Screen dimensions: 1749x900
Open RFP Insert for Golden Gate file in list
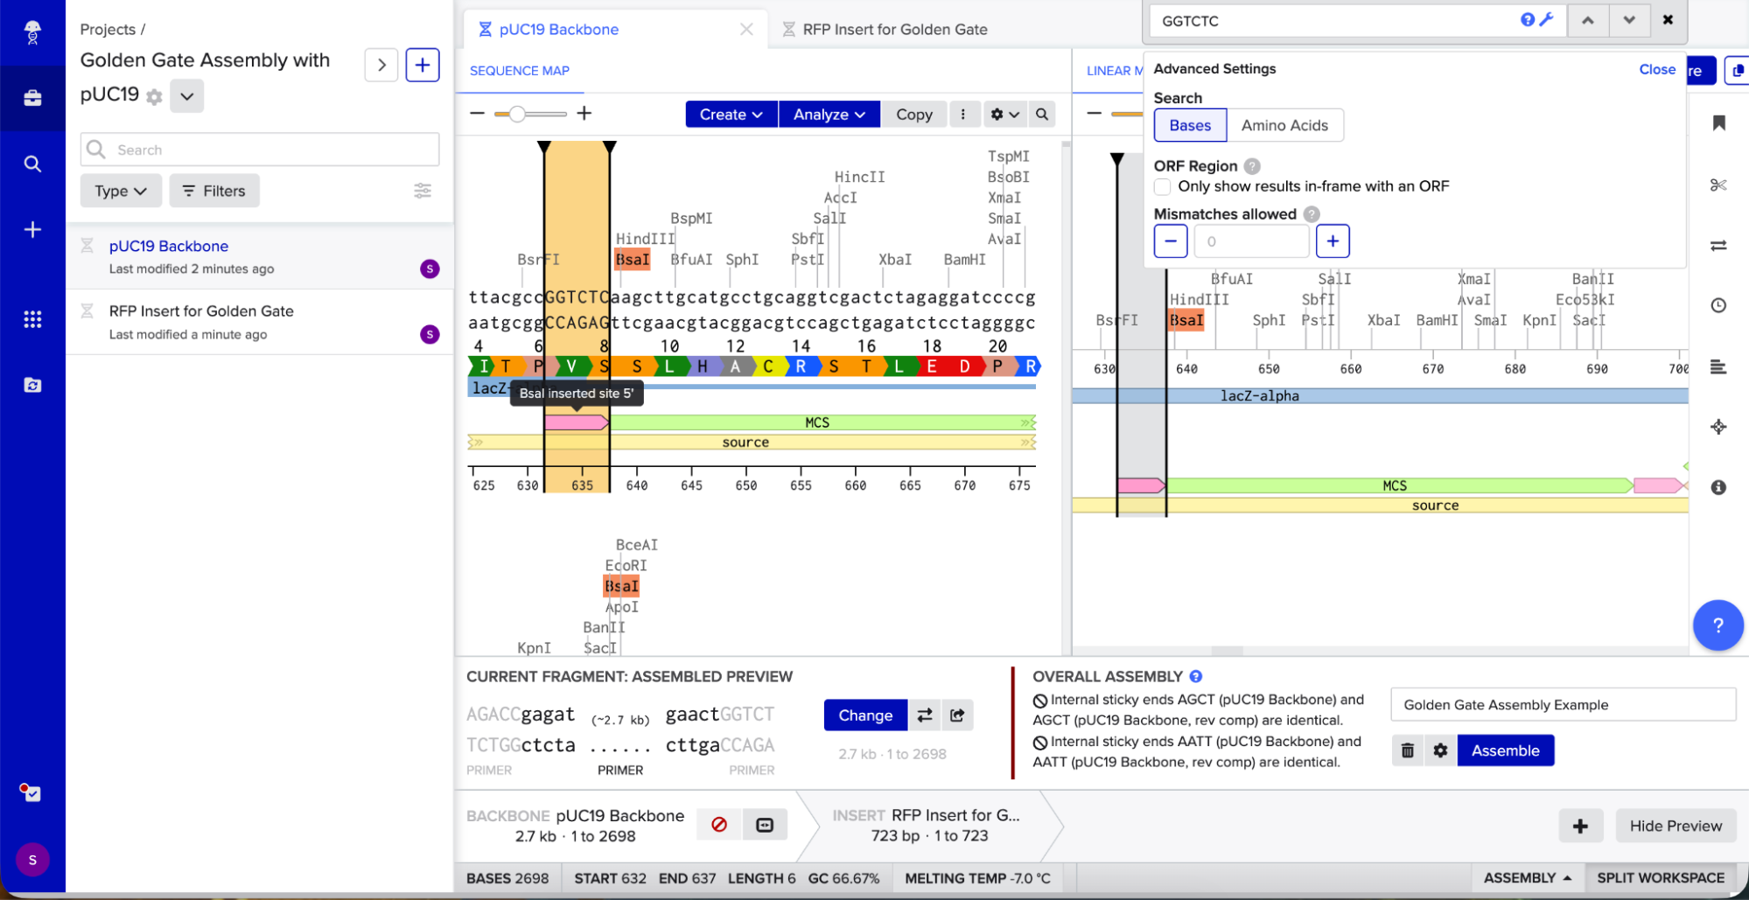click(260, 322)
